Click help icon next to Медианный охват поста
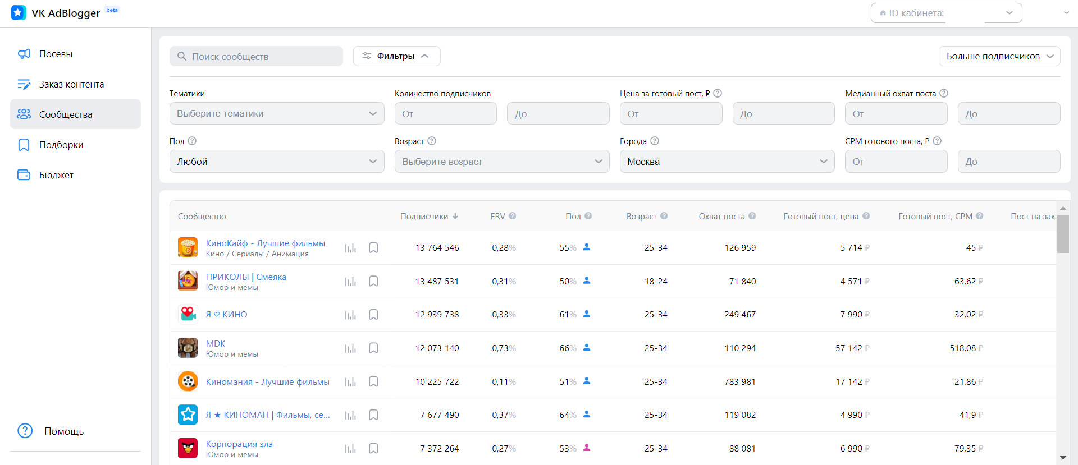Image resolution: width=1078 pixels, height=465 pixels. 944,93
